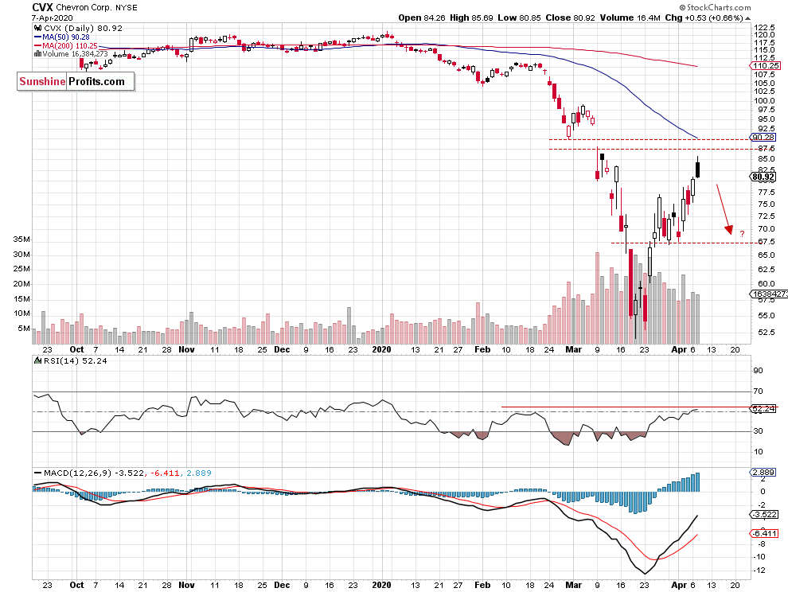Viewport: 788px width, 592px height.
Task: Click the Close 80.92 value
Action: [x=570, y=18]
